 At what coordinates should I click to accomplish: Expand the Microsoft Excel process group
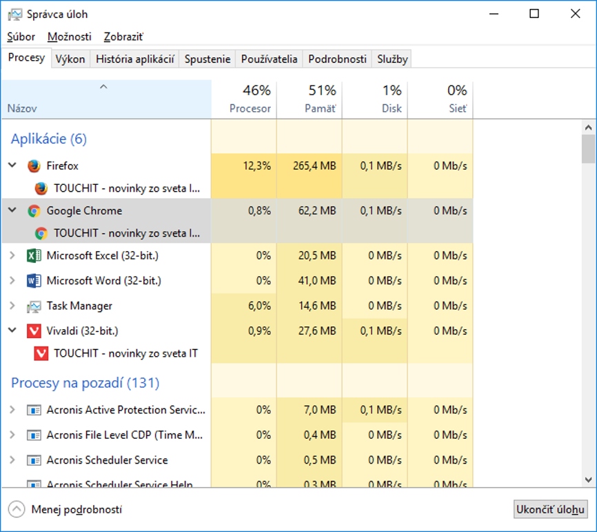coord(12,256)
